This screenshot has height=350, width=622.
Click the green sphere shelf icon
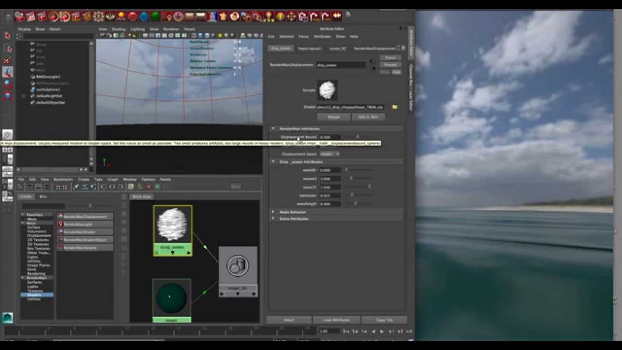point(155,16)
